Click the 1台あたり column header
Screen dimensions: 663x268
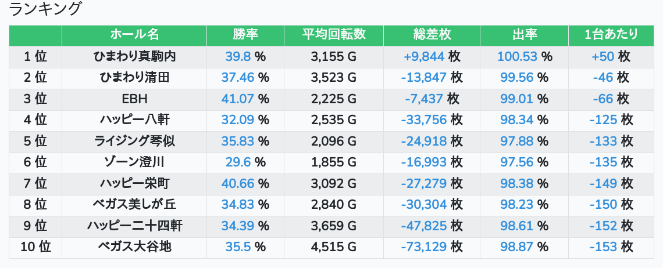coord(611,35)
